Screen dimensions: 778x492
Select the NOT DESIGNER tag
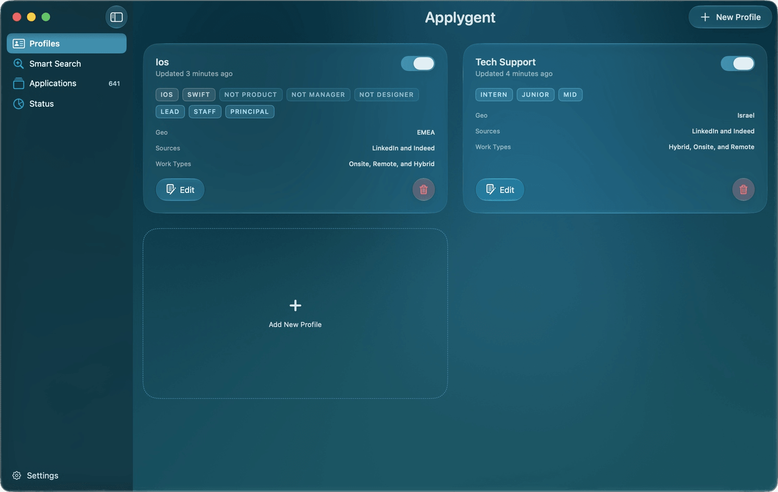386,95
